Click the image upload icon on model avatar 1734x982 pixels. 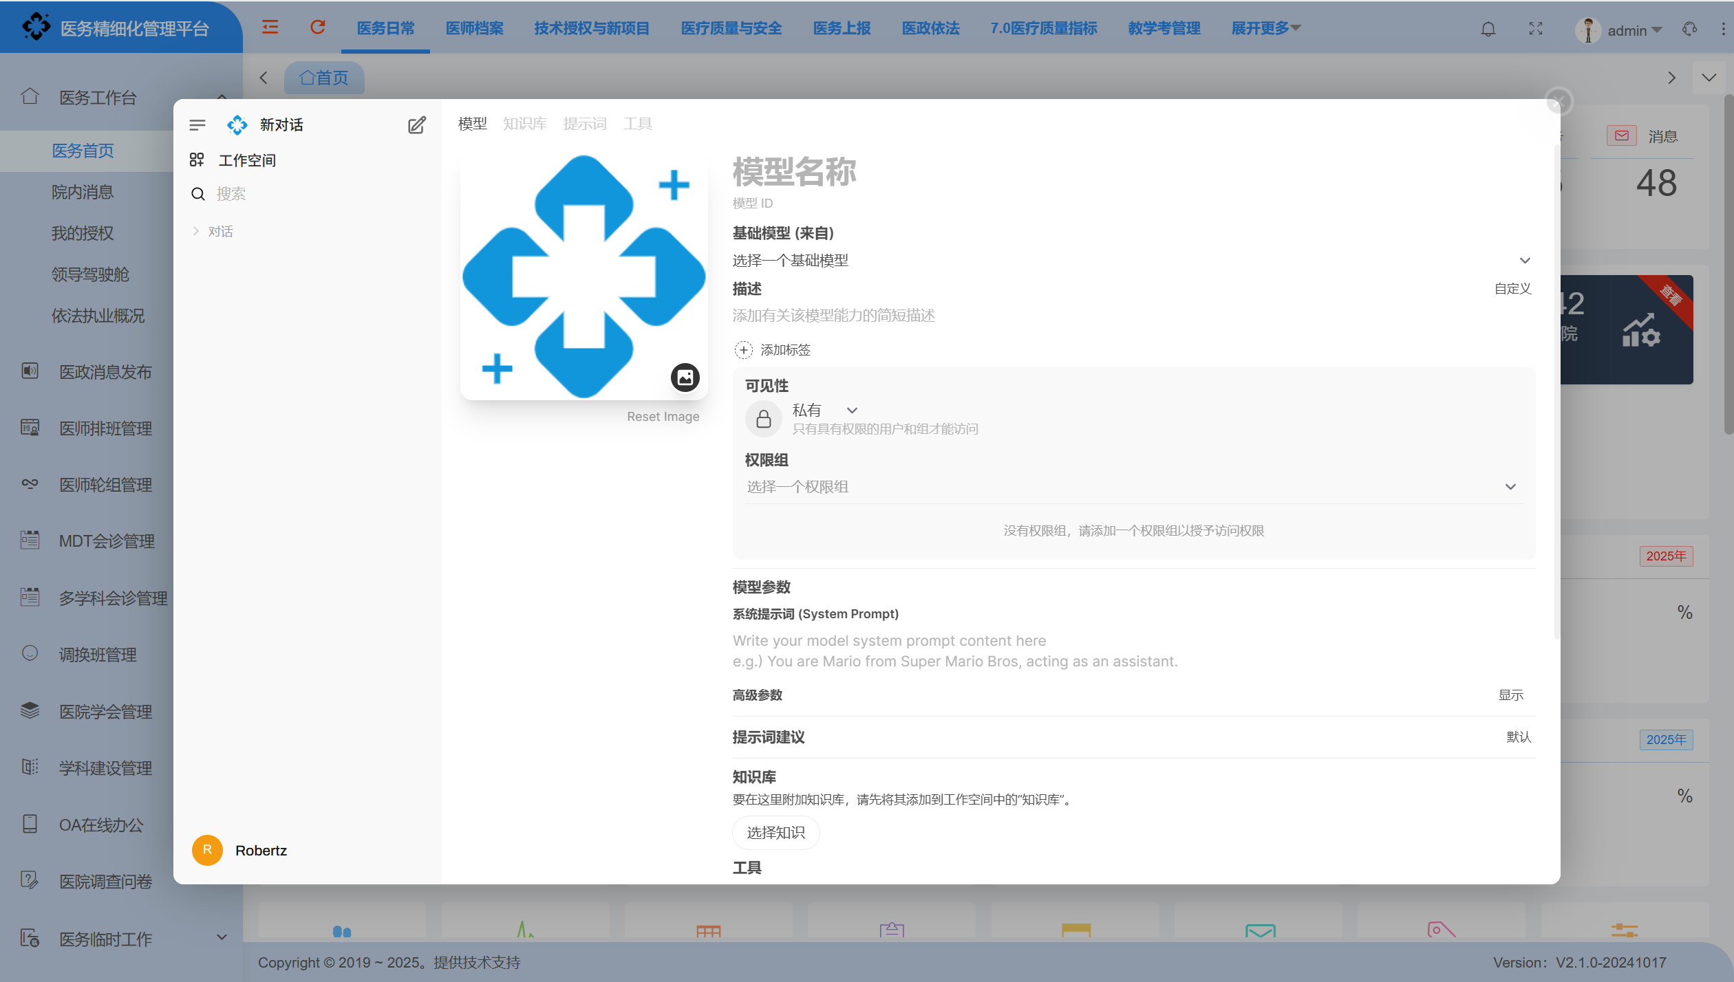[685, 377]
